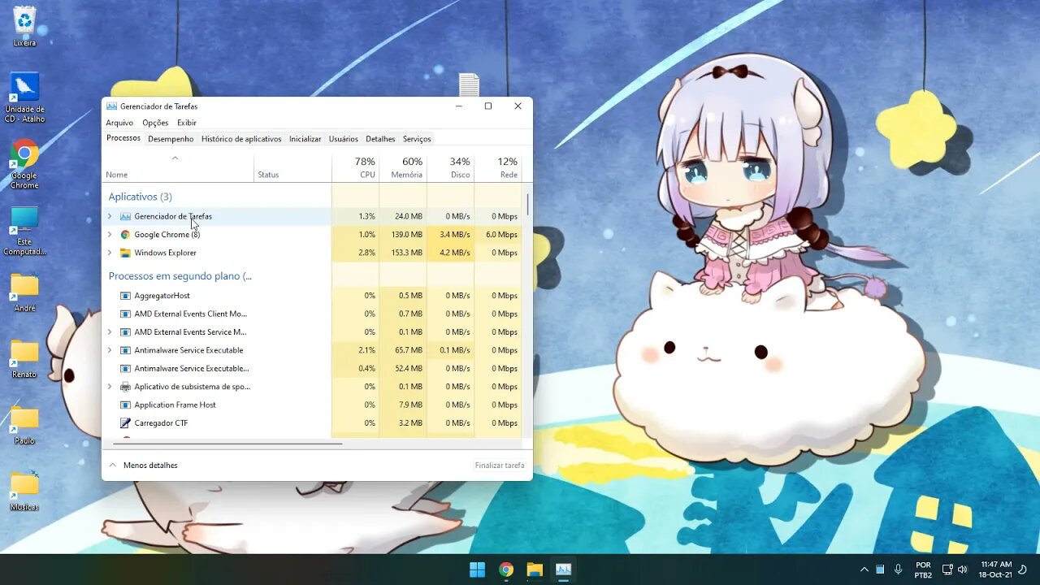Switch to the Detalhes tab
Image resolution: width=1040 pixels, height=585 pixels.
pos(380,139)
